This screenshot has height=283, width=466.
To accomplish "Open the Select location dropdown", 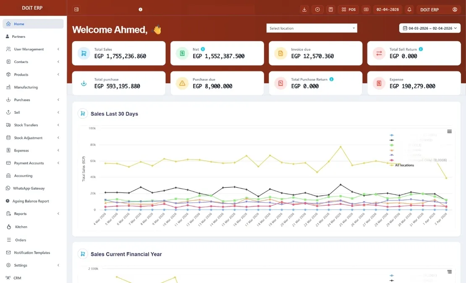I will tap(312, 28).
